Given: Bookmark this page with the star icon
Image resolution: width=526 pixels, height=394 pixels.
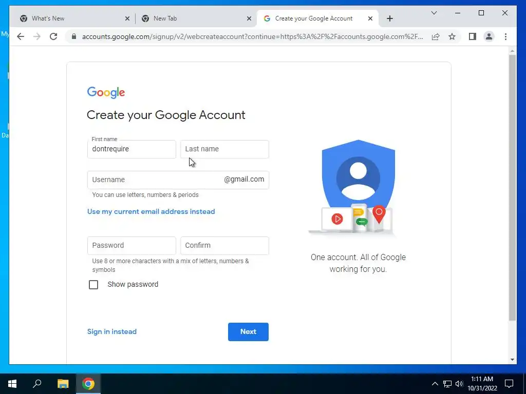Looking at the screenshot, I should click(452, 36).
